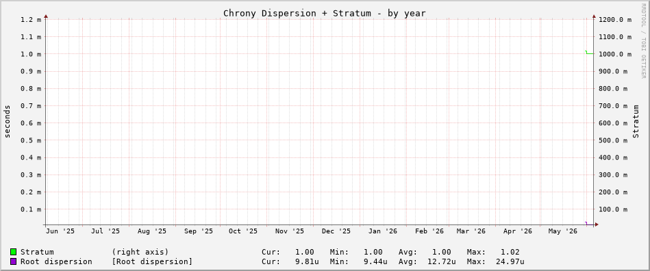Viewport: 650px width, 271px height.
Task: Select the 'Stratum' legend label
Action: pyautogui.click(x=37, y=252)
